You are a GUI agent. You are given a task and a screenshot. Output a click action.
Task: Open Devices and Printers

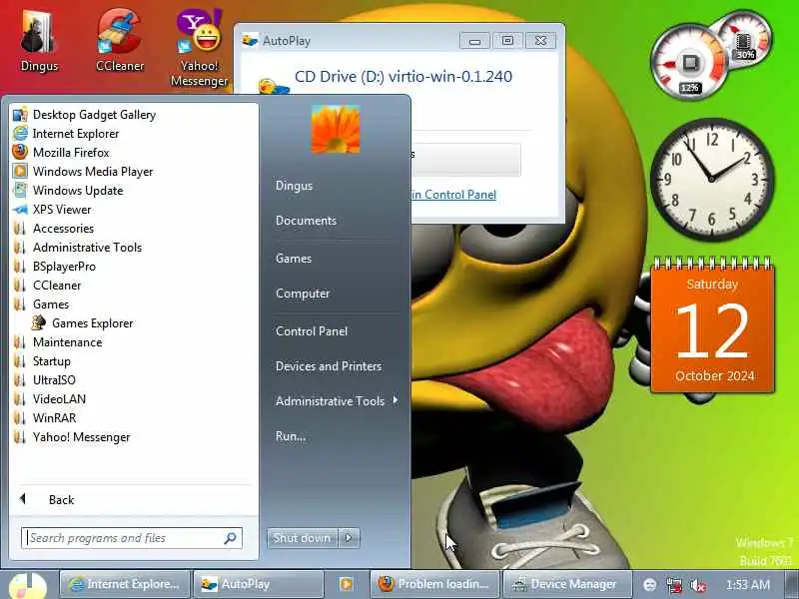329,365
